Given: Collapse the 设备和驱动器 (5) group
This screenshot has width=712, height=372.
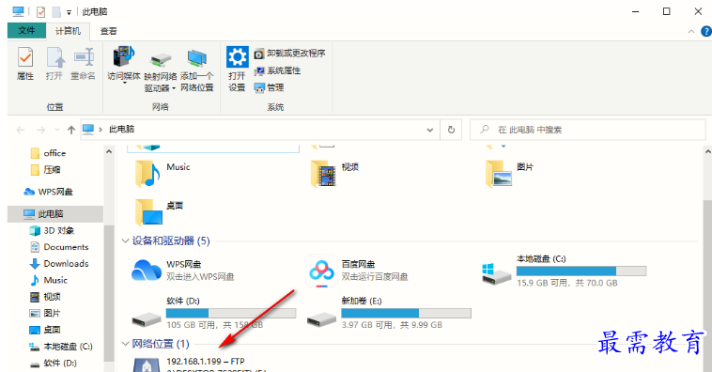Looking at the screenshot, I should tap(125, 241).
